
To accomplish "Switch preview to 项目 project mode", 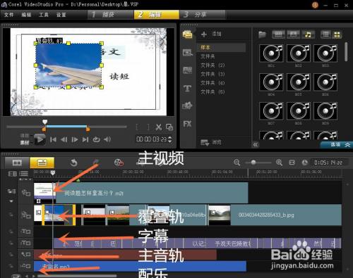I will point(25,136).
